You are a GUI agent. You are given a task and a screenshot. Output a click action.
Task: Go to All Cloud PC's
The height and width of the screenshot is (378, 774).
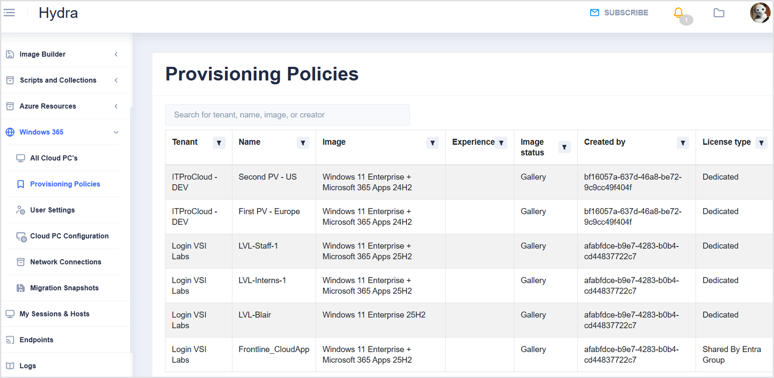click(x=54, y=158)
